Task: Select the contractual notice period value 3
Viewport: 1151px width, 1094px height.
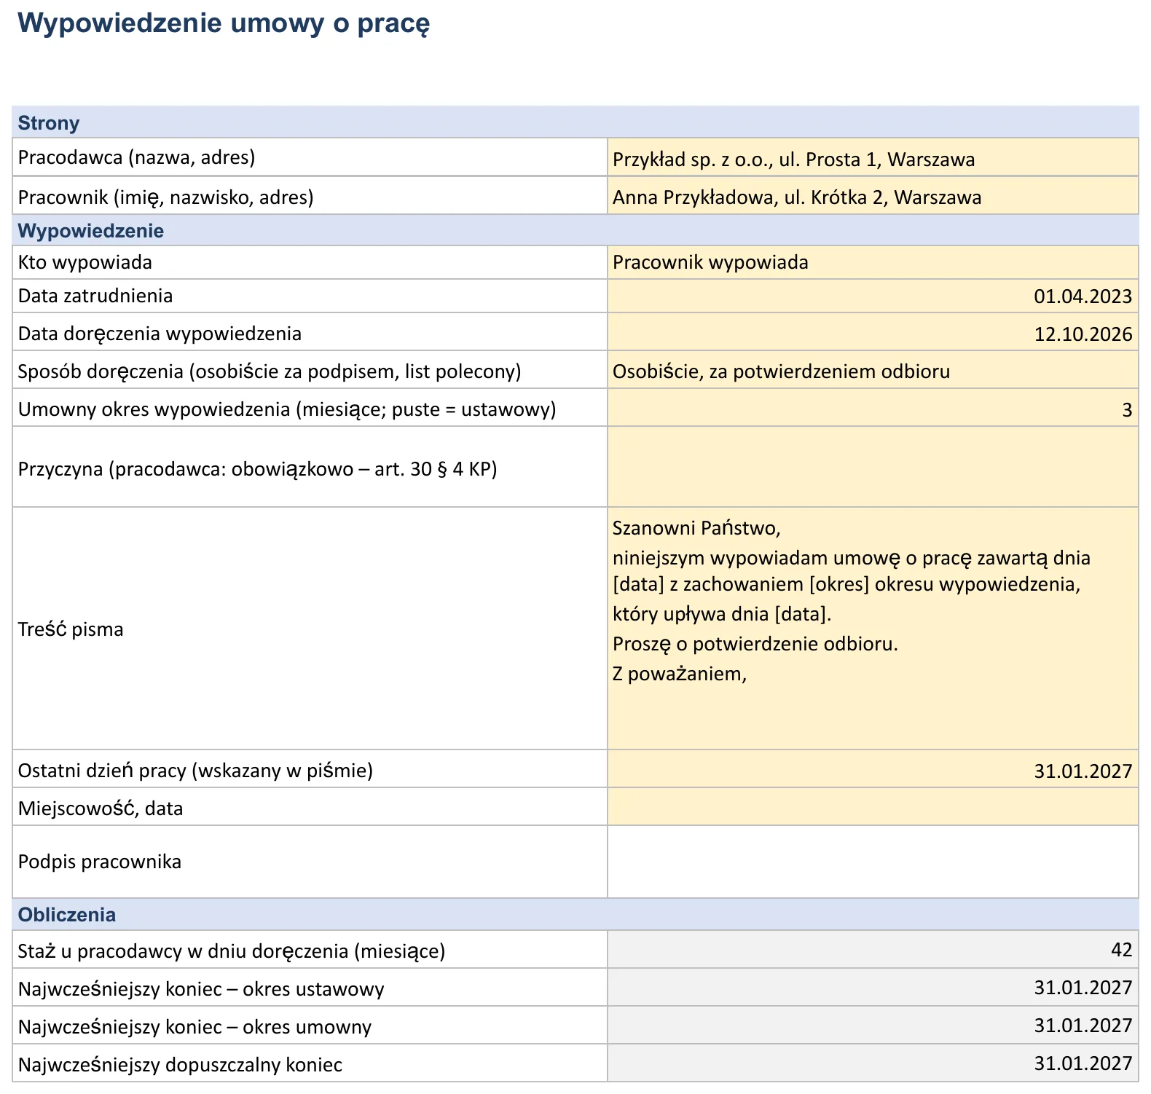Action: point(873,409)
